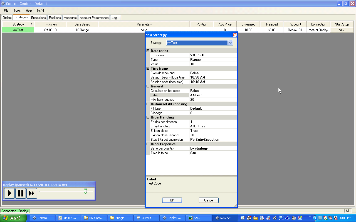The height and width of the screenshot is (222, 356).
Task: Launch the blue wireless Quick Launch icon
Action: (281, 218)
